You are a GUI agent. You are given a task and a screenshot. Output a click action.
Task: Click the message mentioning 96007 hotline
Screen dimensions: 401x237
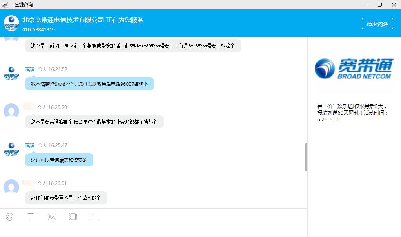pyautogui.click(x=89, y=84)
